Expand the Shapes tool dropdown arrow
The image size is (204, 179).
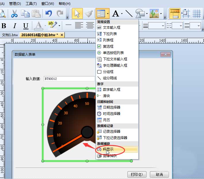pos(147,14)
